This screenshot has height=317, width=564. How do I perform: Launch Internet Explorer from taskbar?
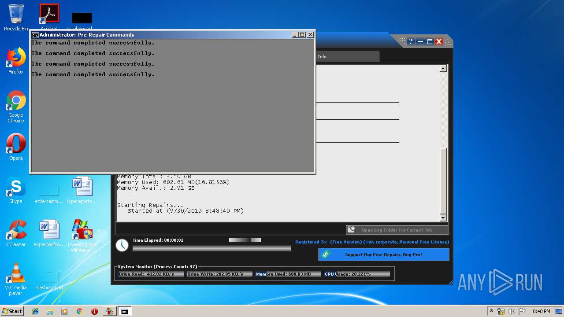(35, 311)
